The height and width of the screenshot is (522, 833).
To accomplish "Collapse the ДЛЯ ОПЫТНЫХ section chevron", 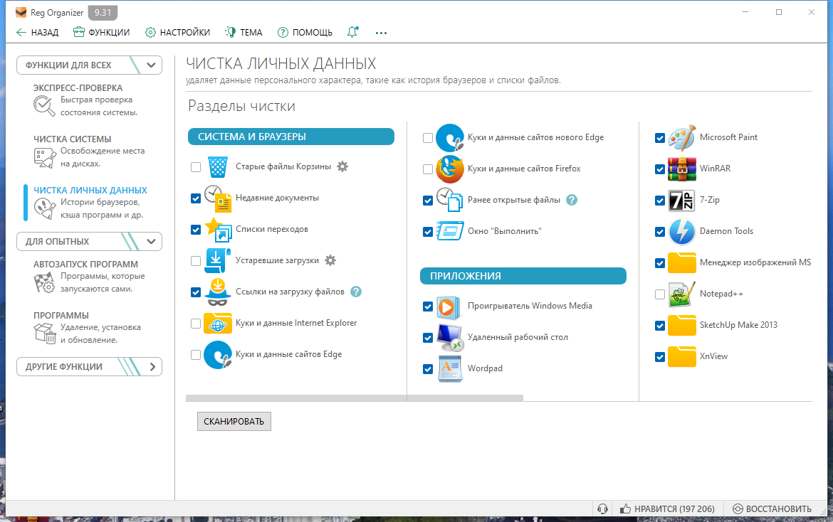I will click(x=151, y=241).
